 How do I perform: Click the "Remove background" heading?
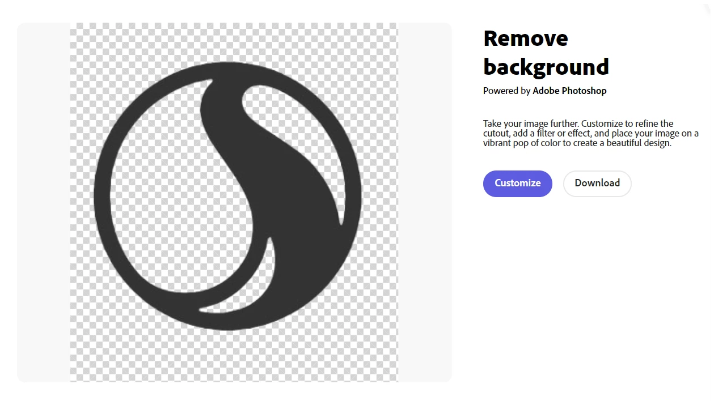click(x=546, y=52)
